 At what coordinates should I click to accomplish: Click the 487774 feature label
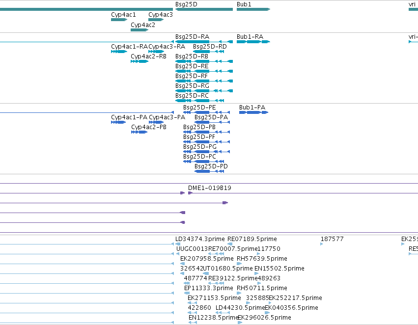195,278
